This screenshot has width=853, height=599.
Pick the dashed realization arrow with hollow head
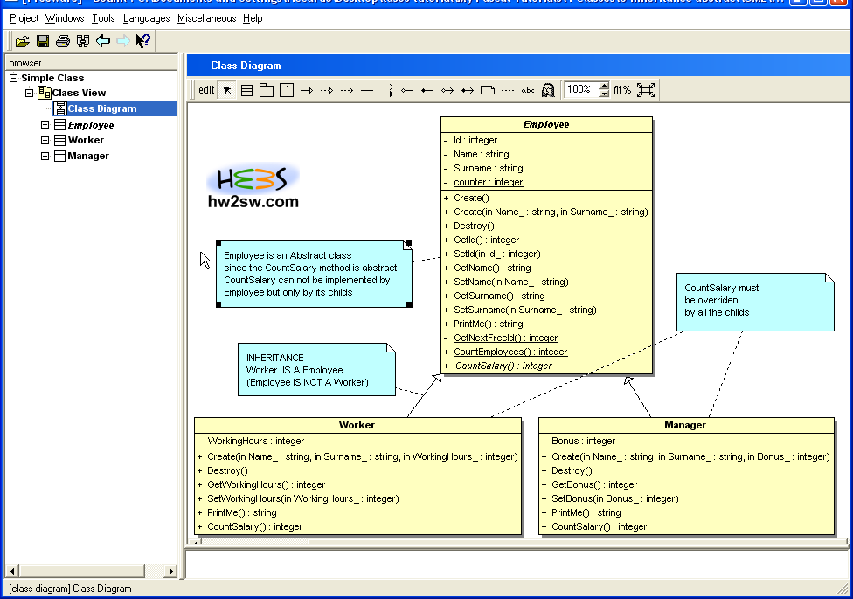[x=327, y=90]
